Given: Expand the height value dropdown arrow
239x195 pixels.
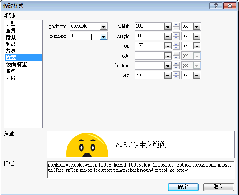Looking at the screenshot, I should pyautogui.click(x=168, y=36).
